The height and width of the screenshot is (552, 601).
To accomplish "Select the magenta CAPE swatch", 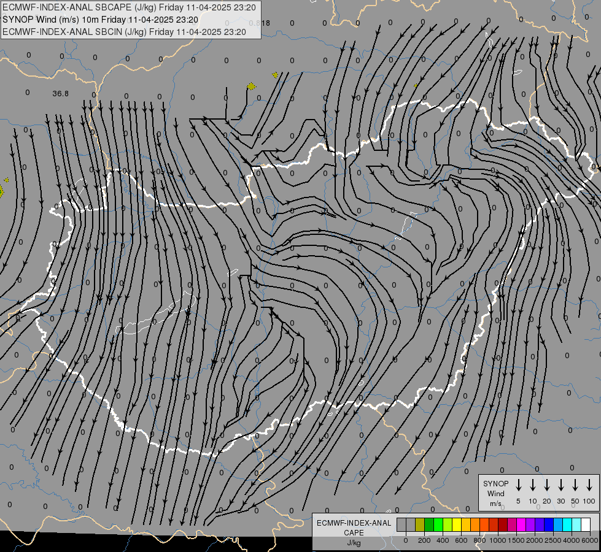I will (x=522, y=524).
